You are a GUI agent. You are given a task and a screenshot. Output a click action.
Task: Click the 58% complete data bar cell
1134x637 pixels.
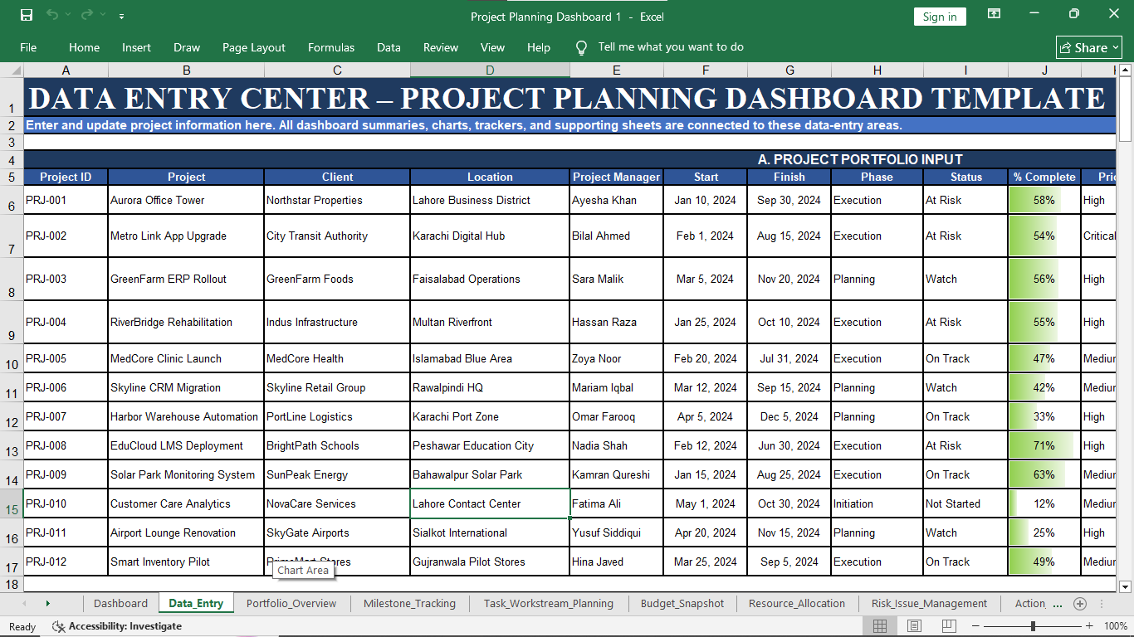point(1044,200)
